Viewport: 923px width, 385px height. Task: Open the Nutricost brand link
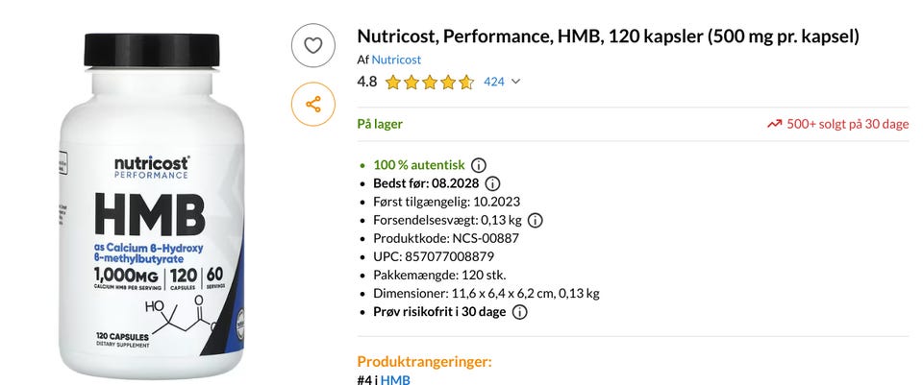[396, 60]
